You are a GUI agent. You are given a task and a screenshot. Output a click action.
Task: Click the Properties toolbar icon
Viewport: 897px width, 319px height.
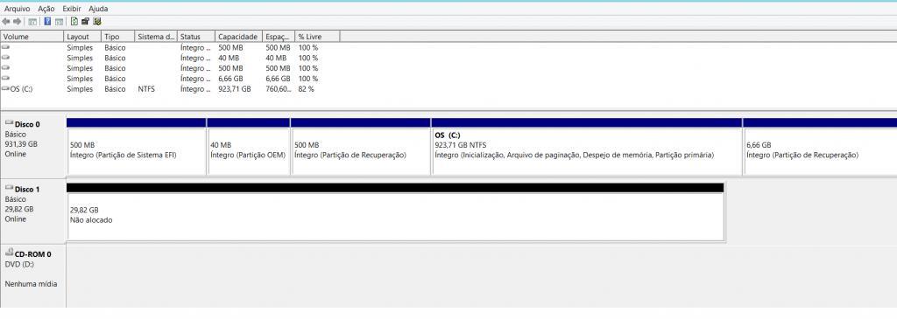tap(85, 21)
